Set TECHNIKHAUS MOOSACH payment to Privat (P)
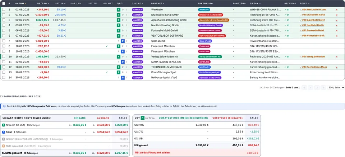This screenshot has height=157, width=345. [123, 67]
